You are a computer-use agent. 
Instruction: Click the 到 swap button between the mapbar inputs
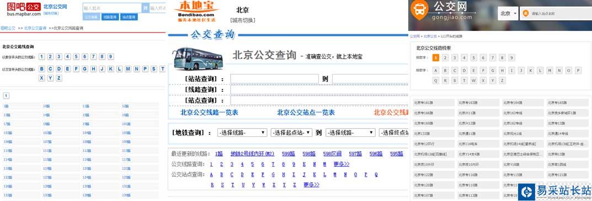coord(145,8)
